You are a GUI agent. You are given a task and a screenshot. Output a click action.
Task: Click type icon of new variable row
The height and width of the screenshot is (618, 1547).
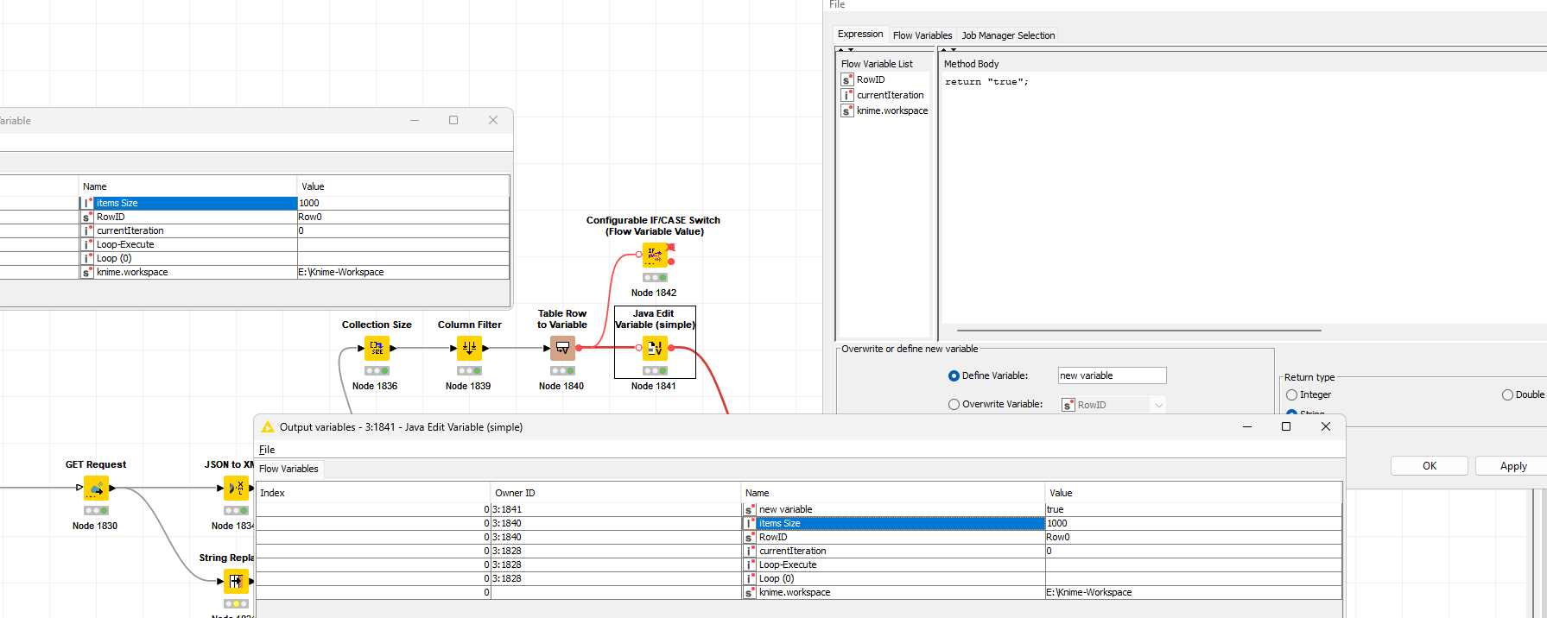coord(750,509)
